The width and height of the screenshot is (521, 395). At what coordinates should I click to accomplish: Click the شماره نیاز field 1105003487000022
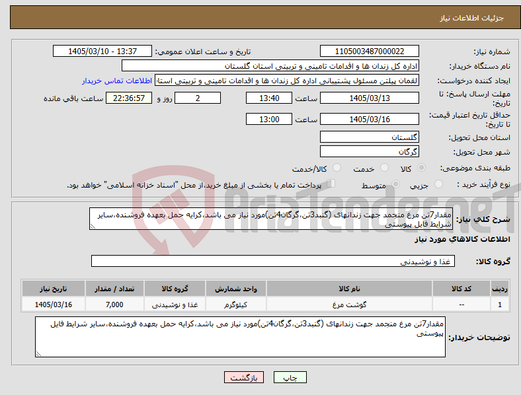click(x=370, y=51)
